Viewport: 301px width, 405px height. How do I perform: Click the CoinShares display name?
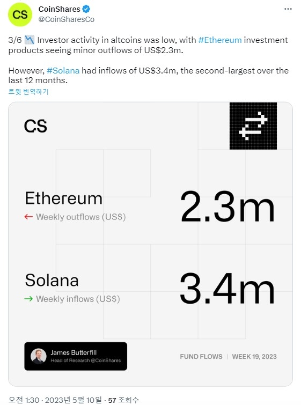[x=59, y=9]
